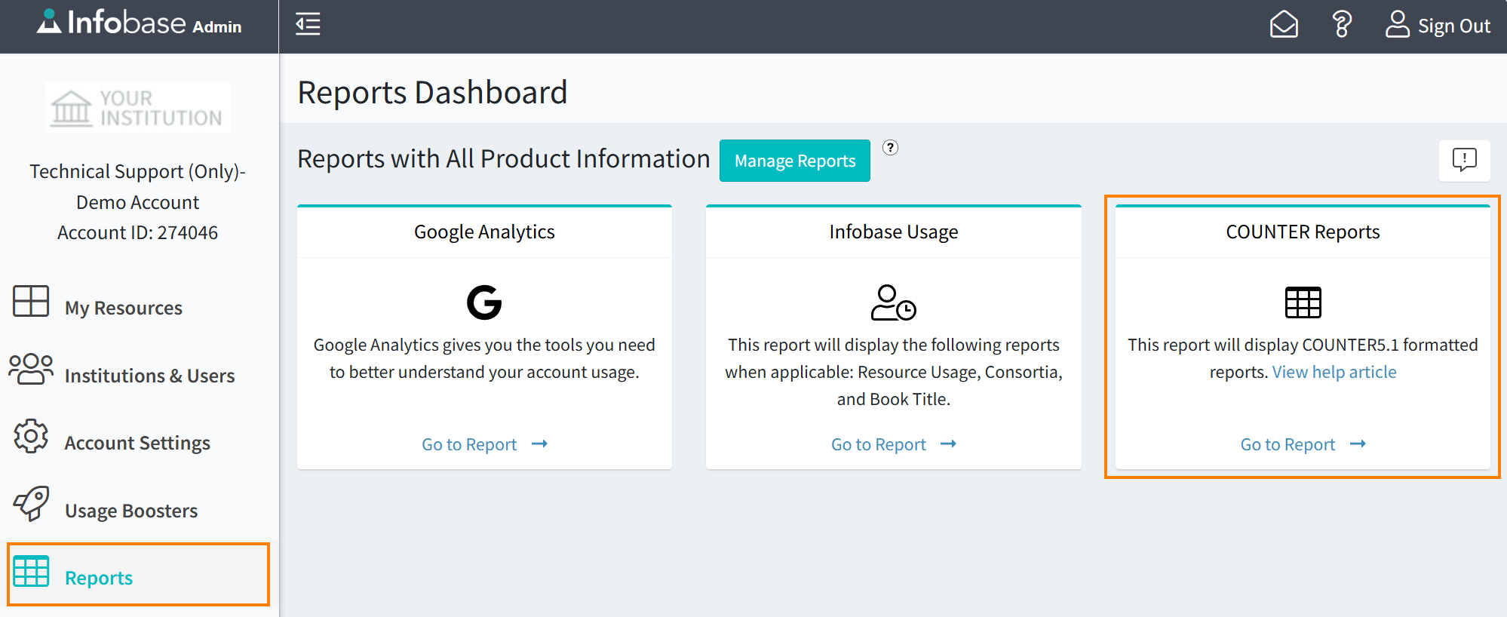1507x617 pixels.
Task: Open Usage Boosters menu item
Action: pyautogui.click(x=131, y=511)
